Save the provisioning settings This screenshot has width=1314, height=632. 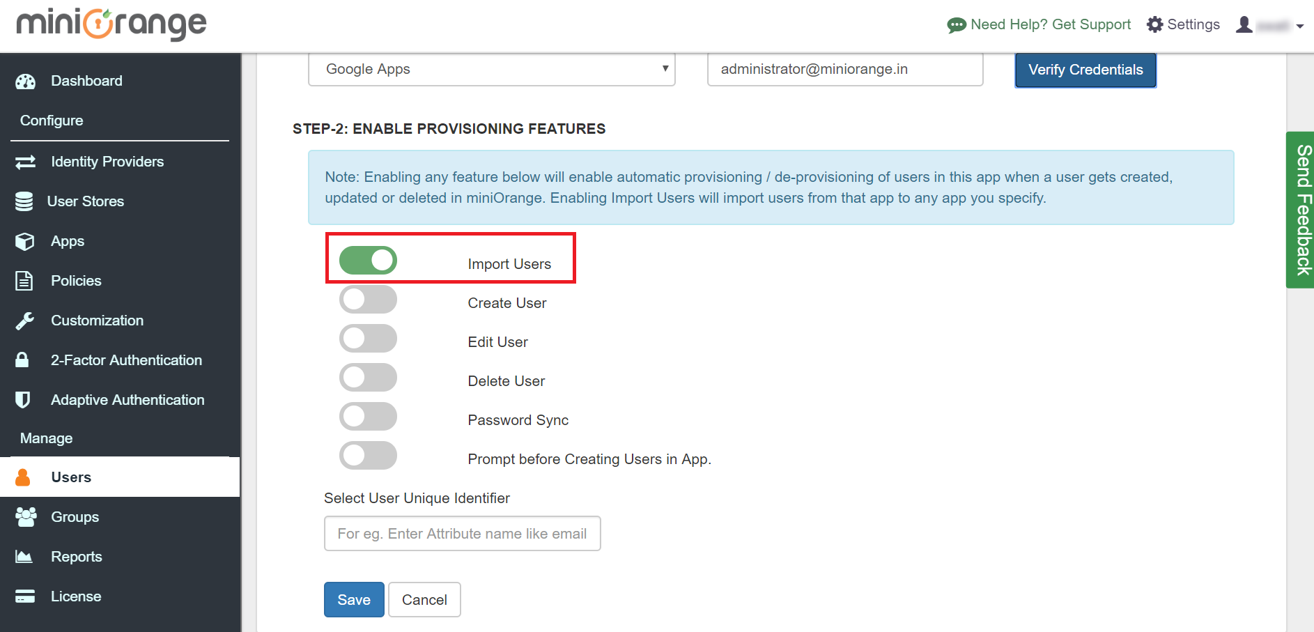(x=353, y=599)
